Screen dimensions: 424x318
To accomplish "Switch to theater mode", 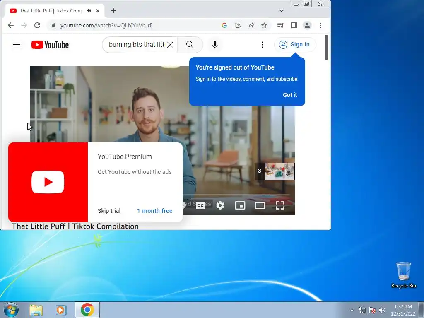I will point(260,205).
